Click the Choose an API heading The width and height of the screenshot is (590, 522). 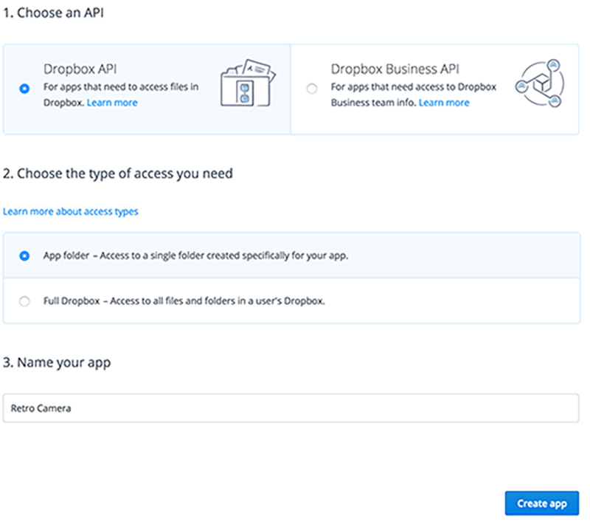pos(53,13)
